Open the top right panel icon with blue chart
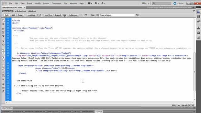 tap(198, 12)
